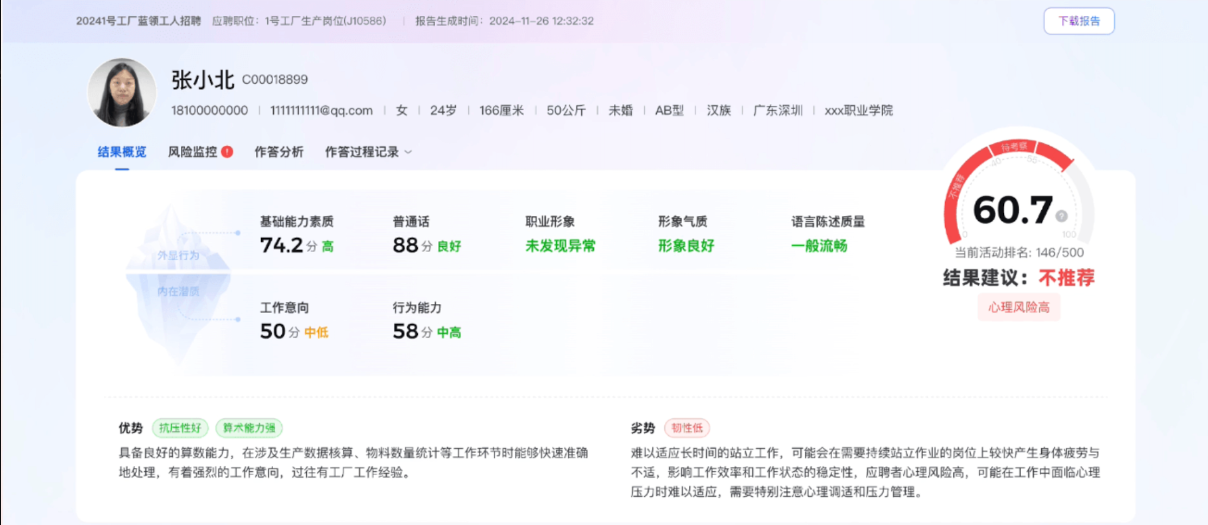
Task: Click the 基础能力素质 score 74.2
Action: point(281,245)
